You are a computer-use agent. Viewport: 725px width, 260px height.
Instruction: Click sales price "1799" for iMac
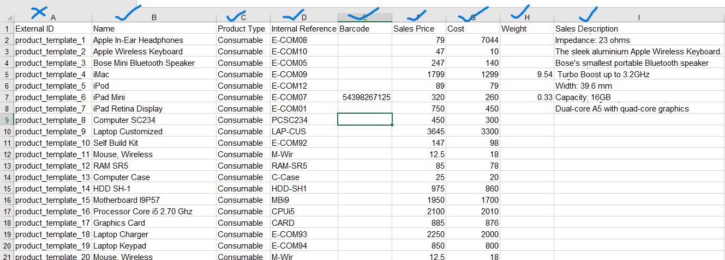419,75
